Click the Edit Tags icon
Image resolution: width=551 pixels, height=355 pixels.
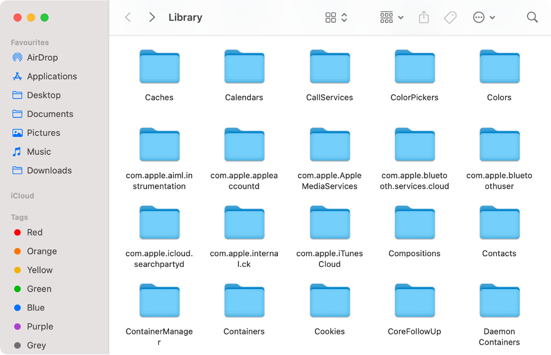(x=450, y=17)
